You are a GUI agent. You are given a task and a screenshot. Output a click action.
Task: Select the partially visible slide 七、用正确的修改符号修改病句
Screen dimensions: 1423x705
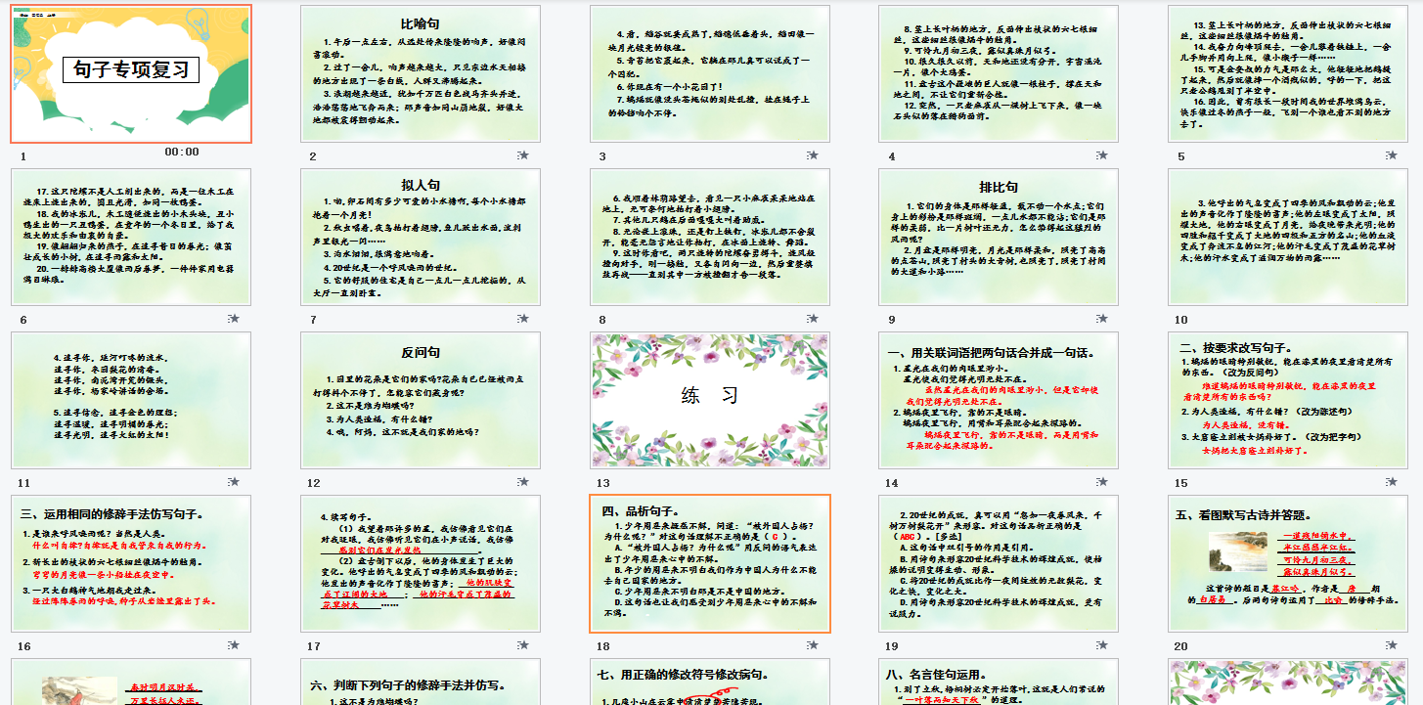711,683
